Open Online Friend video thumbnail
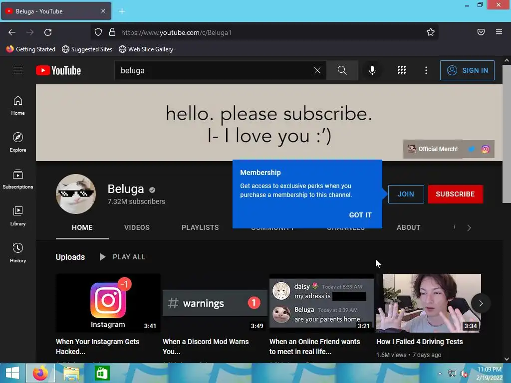This screenshot has height=383, width=511. coord(322,303)
